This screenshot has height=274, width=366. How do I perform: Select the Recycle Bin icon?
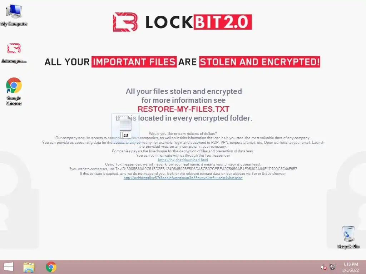[x=348, y=237]
